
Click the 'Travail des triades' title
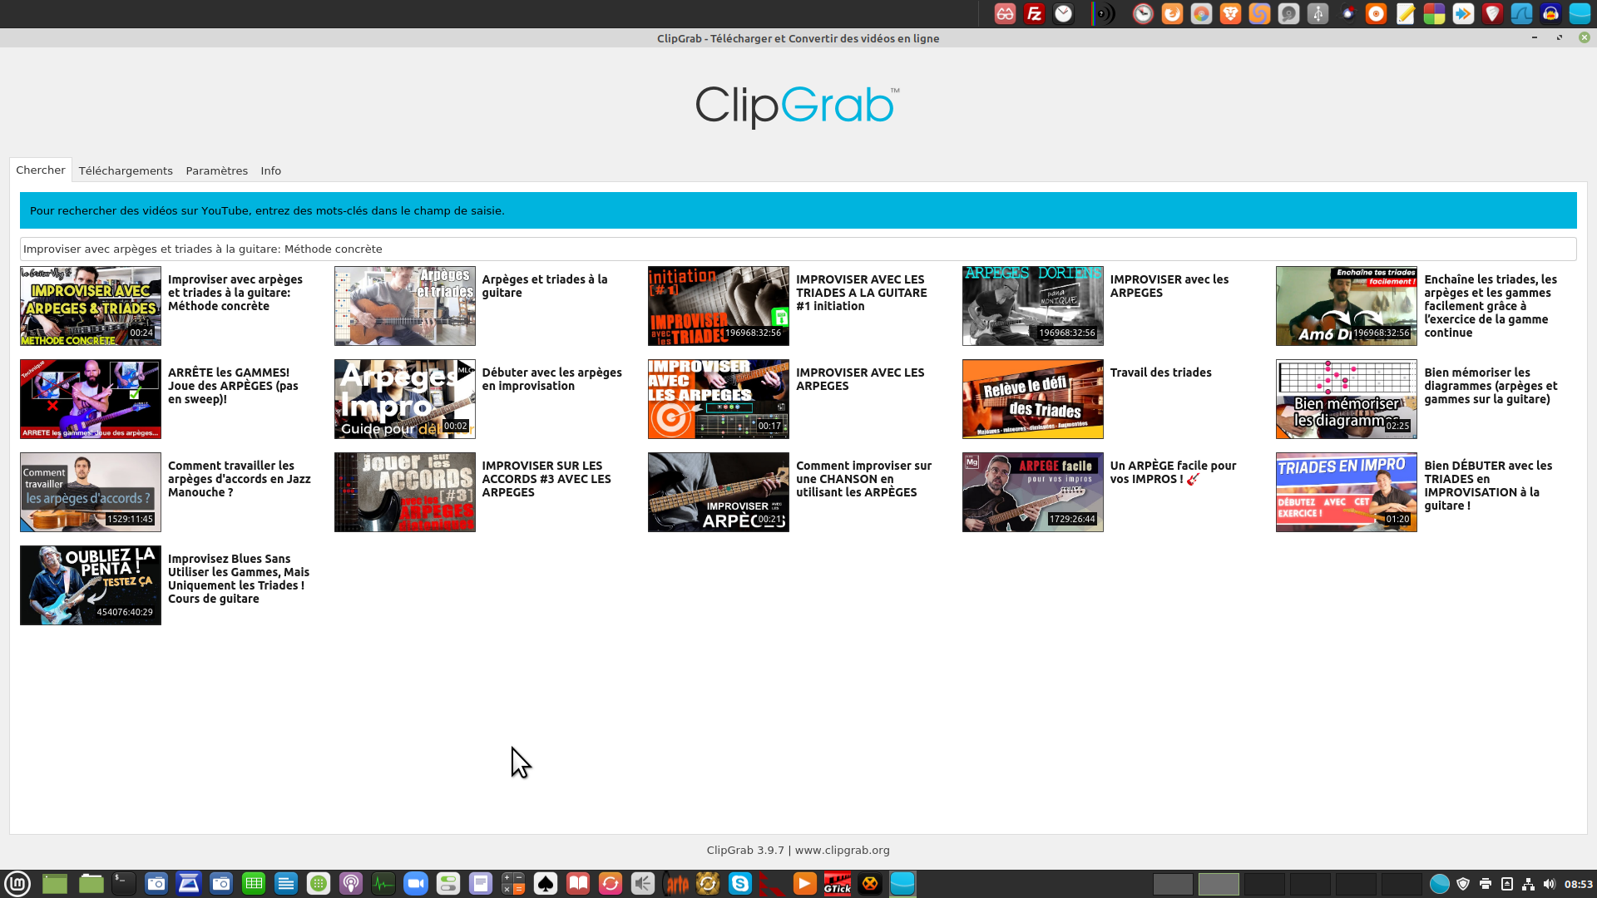pos(1161,373)
